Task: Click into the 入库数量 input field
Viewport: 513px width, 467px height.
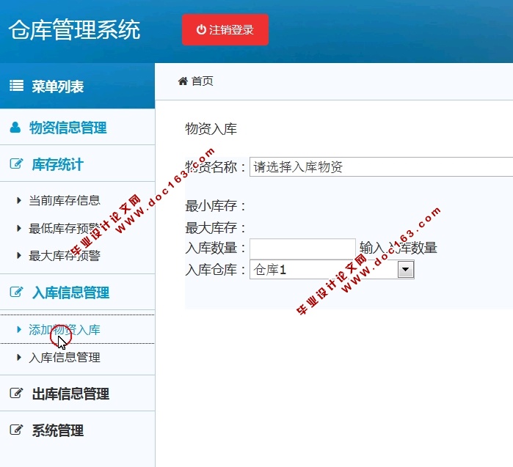Action: coord(302,249)
